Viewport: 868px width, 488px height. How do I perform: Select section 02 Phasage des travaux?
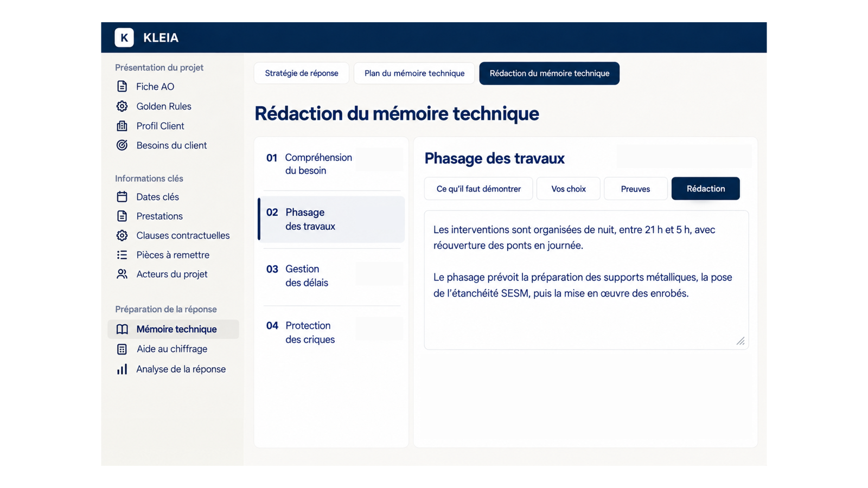click(331, 219)
